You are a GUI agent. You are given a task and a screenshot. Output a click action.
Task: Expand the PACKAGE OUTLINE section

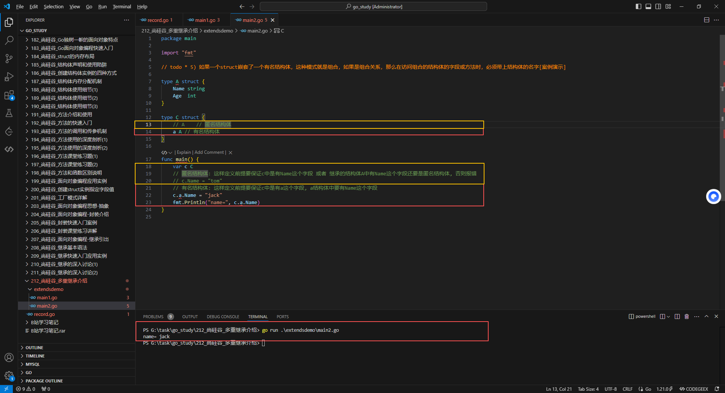click(x=77, y=381)
